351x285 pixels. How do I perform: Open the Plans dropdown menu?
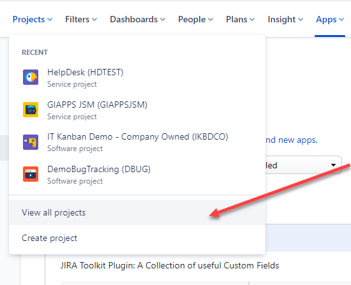240,20
